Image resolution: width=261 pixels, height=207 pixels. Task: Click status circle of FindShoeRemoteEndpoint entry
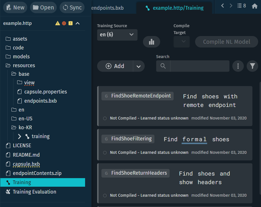(x=105, y=118)
